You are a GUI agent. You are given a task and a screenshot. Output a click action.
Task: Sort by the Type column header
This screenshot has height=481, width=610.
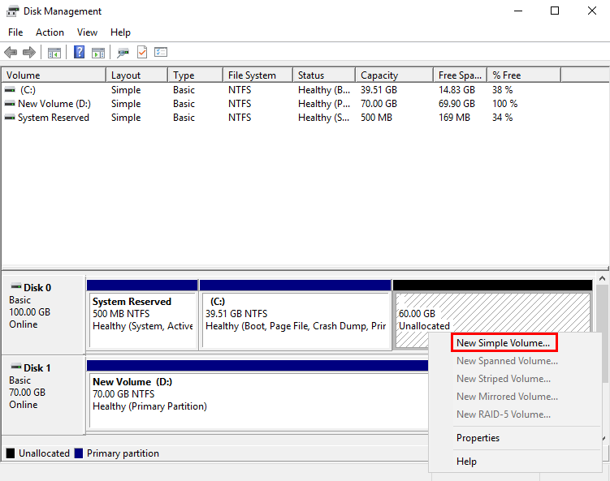[196, 75]
